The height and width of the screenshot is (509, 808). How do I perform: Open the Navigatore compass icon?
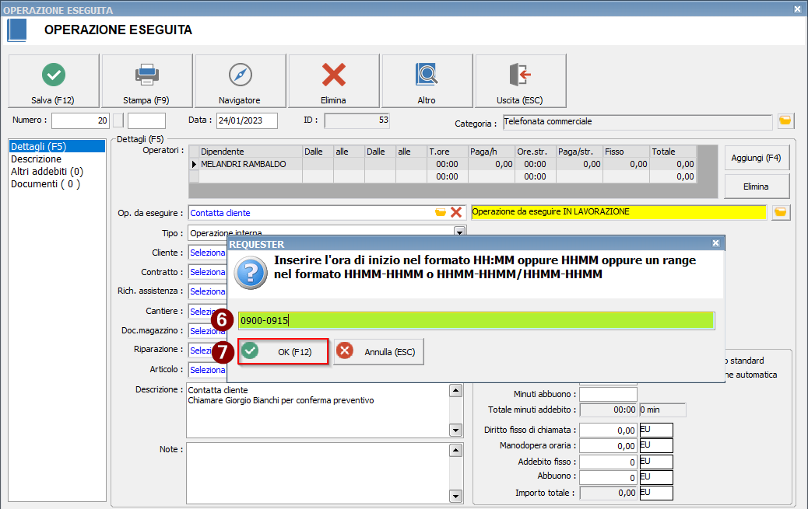(x=240, y=75)
